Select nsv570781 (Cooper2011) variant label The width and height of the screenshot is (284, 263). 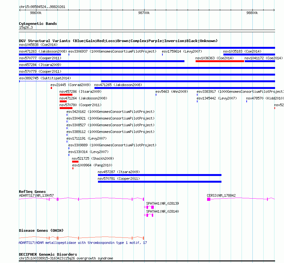(119, 179)
